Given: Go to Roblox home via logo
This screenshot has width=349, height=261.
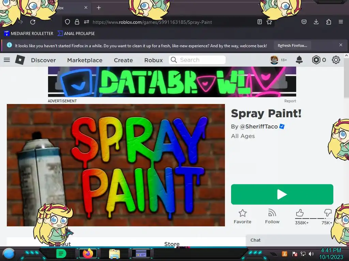Looking at the screenshot, I should (x=20, y=60).
